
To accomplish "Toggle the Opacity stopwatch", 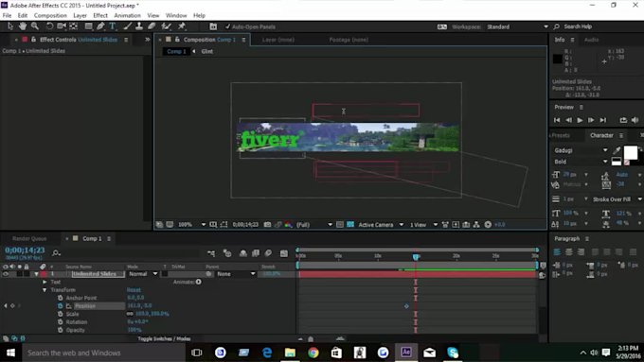I will (61, 330).
